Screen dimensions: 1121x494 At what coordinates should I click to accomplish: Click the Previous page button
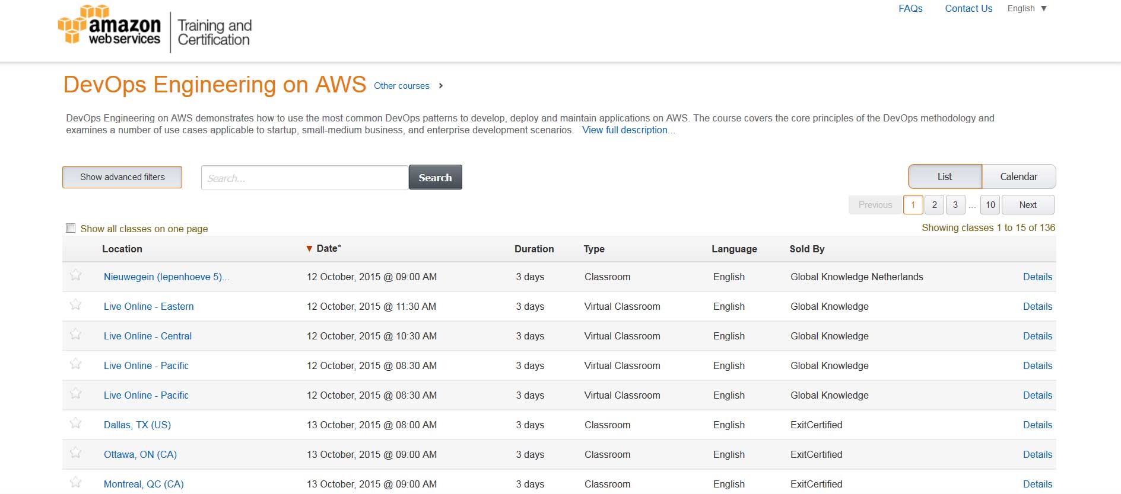pos(875,205)
